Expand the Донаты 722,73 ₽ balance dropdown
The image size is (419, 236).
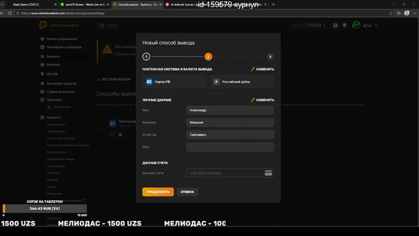[309, 25]
